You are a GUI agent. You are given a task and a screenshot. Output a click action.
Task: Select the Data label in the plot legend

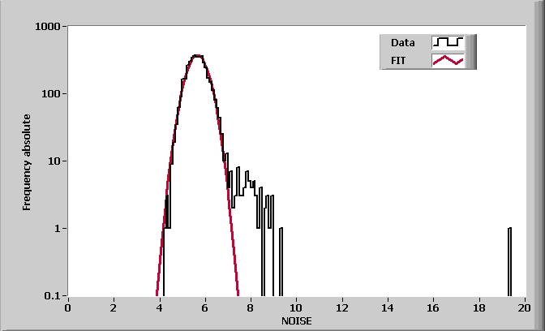point(402,42)
